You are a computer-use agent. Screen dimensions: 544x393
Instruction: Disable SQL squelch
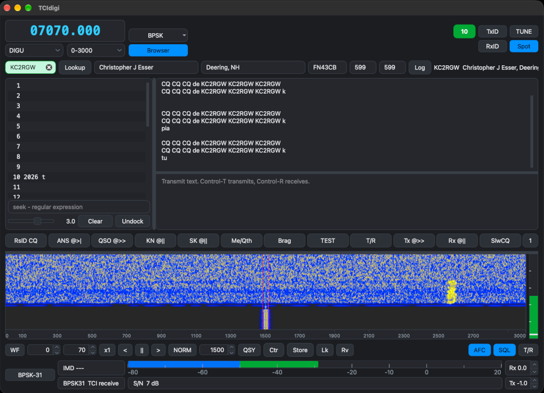tap(504, 350)
